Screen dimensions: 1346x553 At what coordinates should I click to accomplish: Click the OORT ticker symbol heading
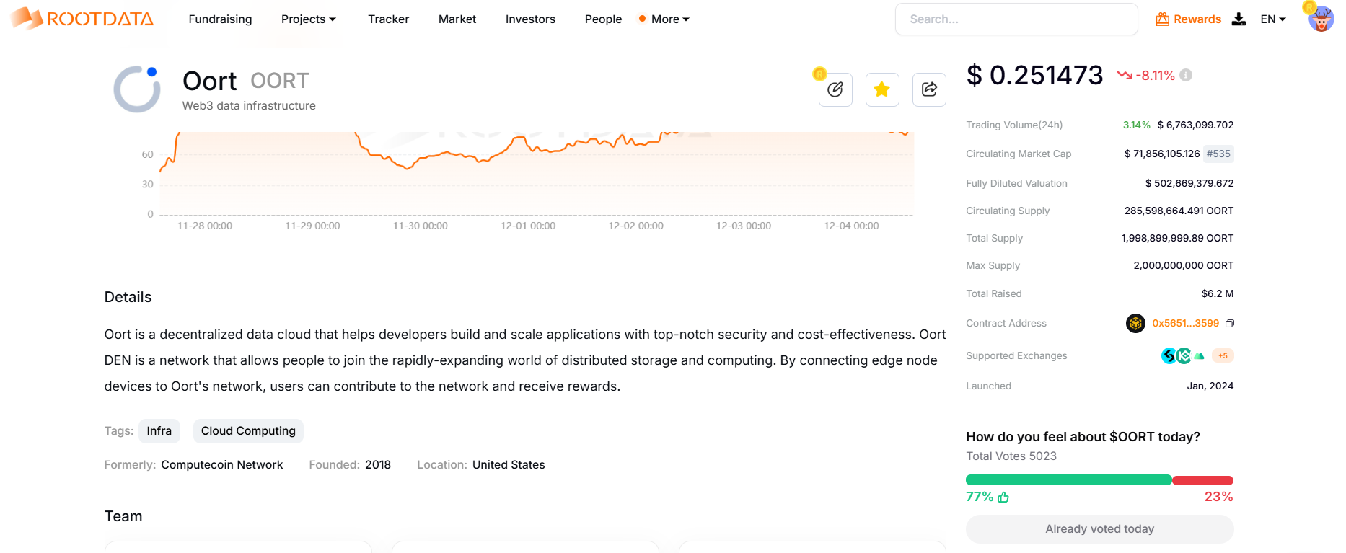coord(280,81)
